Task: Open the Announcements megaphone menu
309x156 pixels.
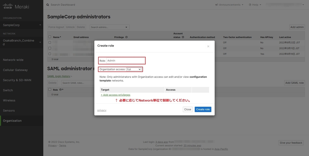Action: [229, 5]
